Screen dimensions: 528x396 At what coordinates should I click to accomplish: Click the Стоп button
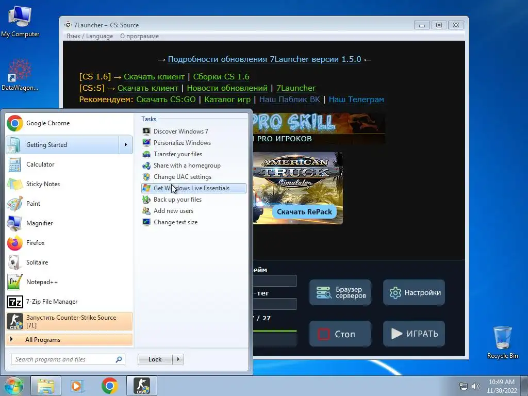[x=340, y=334]
